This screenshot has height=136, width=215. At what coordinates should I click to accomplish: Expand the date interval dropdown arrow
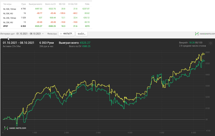43,34
